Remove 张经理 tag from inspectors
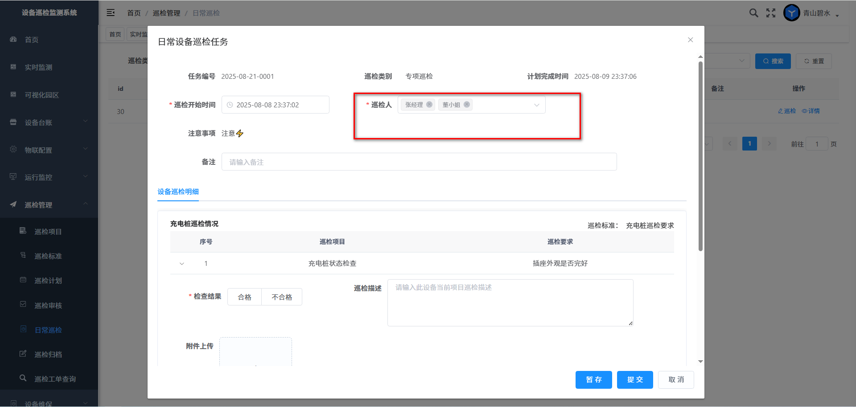This screenshot has width=856, height=407. 429,105
